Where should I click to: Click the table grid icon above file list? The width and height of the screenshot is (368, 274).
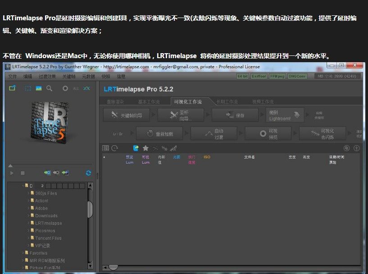tap(105, 148)
